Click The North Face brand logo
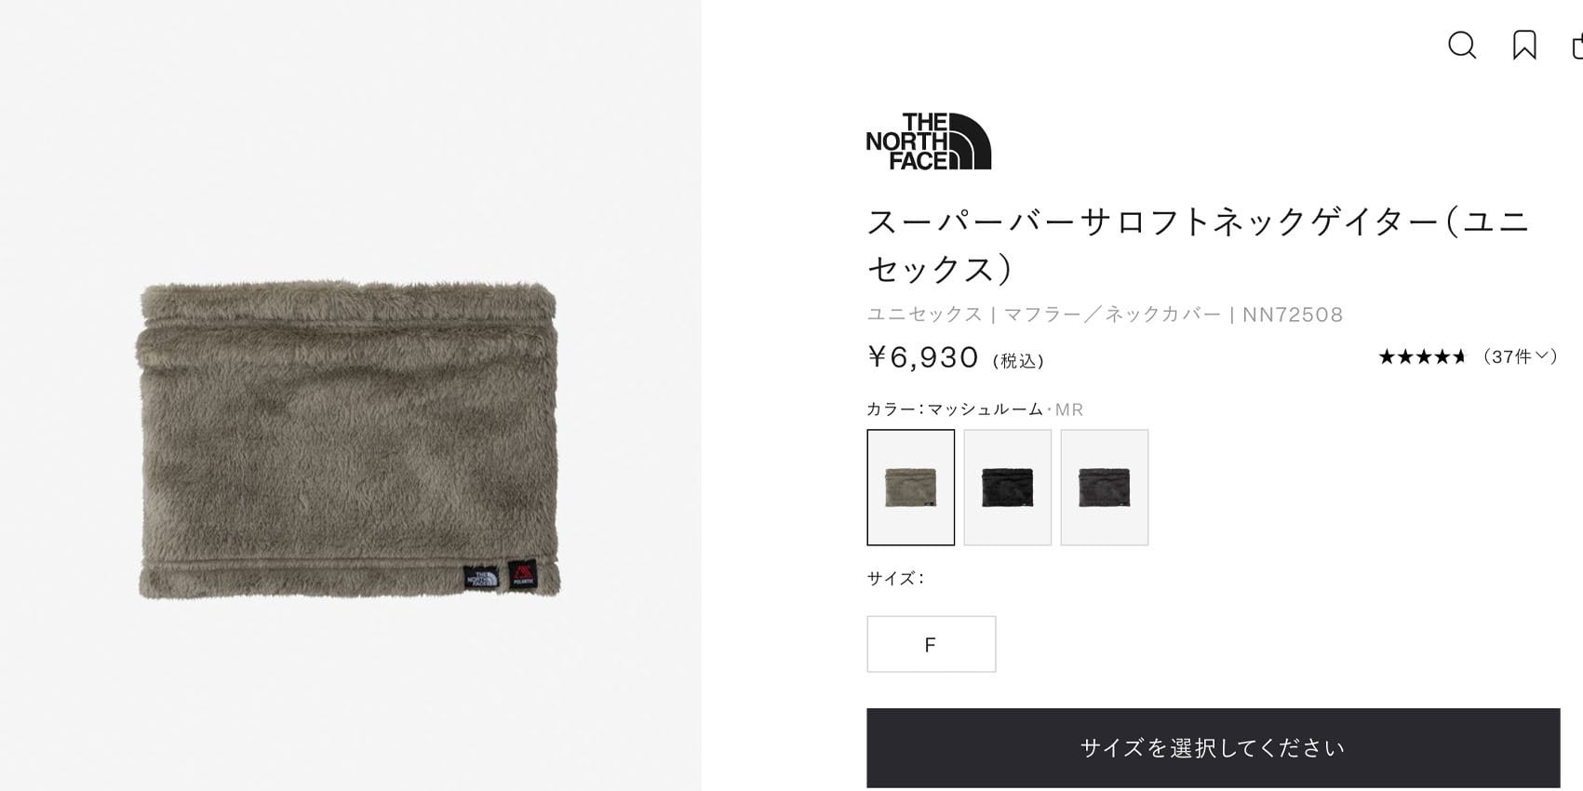Screen dimensions: 1583x791 click(x=928, y=141)
